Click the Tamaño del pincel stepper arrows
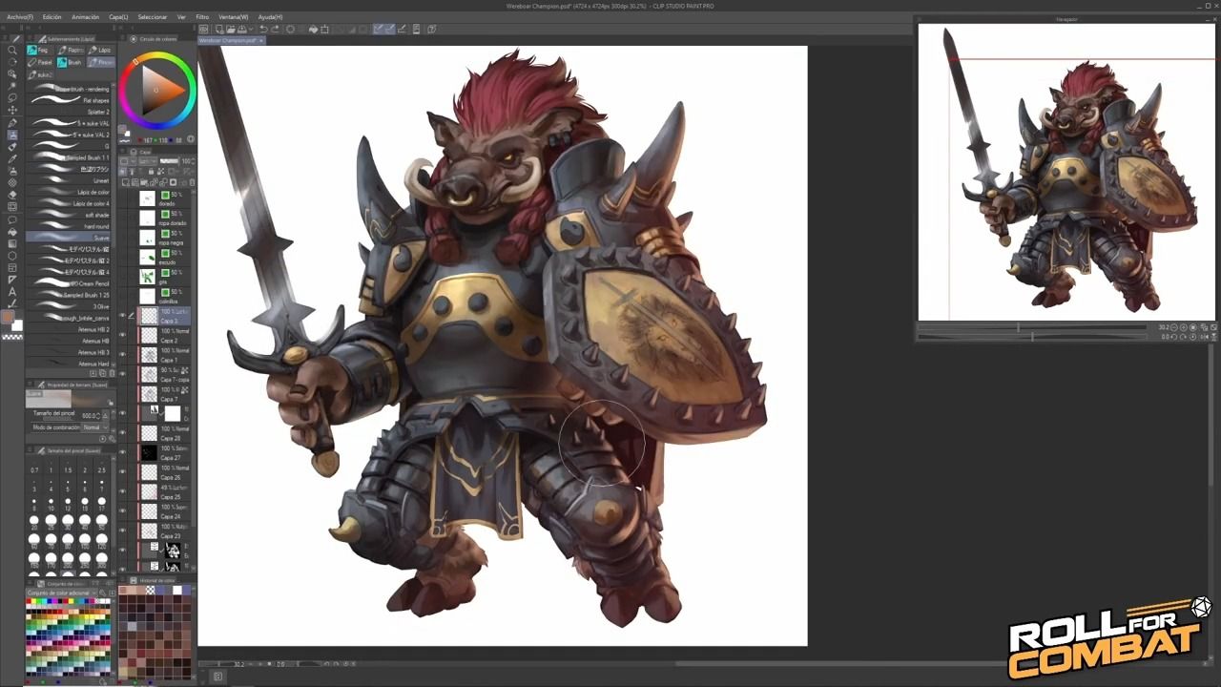 click(x=98, y=416)
